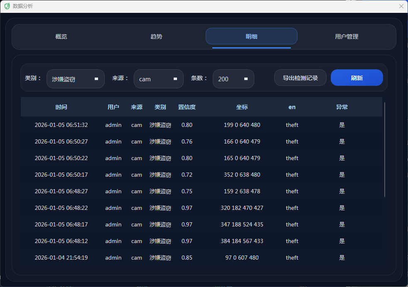
Task: Open the 来源 dropdown showing cam
Action: coord(158,79)
